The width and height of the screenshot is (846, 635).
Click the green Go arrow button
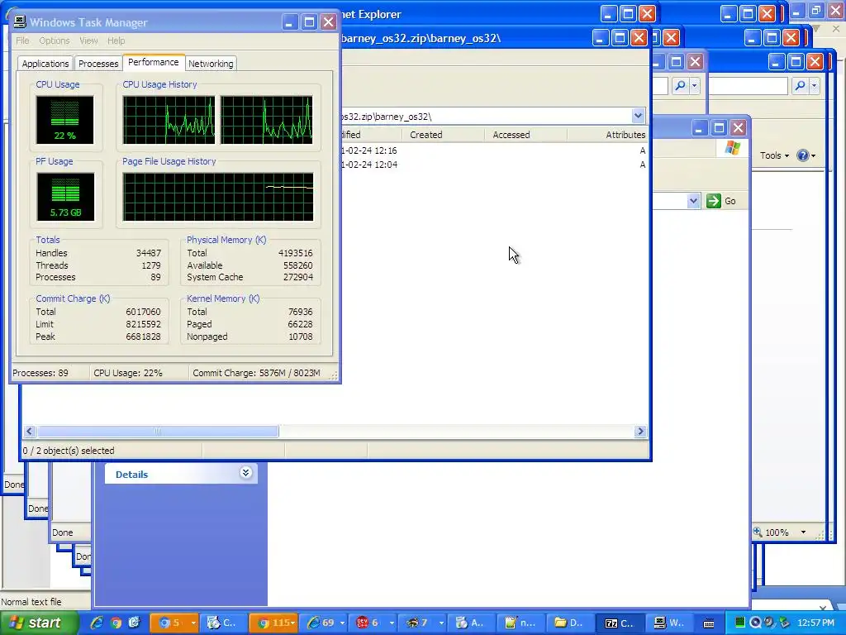click(x=713, y=201)
